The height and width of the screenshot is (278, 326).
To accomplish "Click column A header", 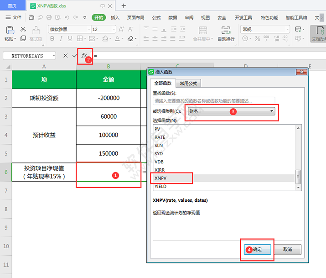I will [x=44, y=67].
